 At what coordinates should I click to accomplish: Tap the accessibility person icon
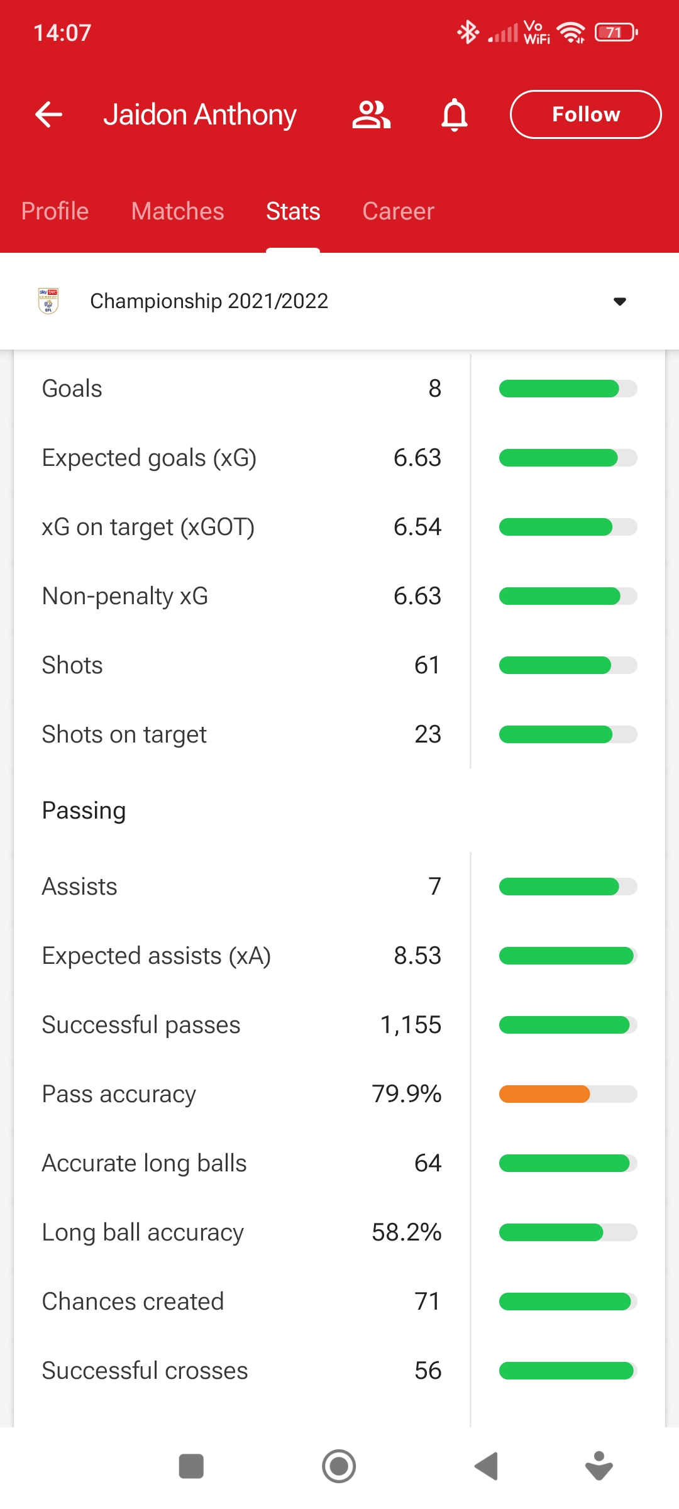[x=599, y=1466]
